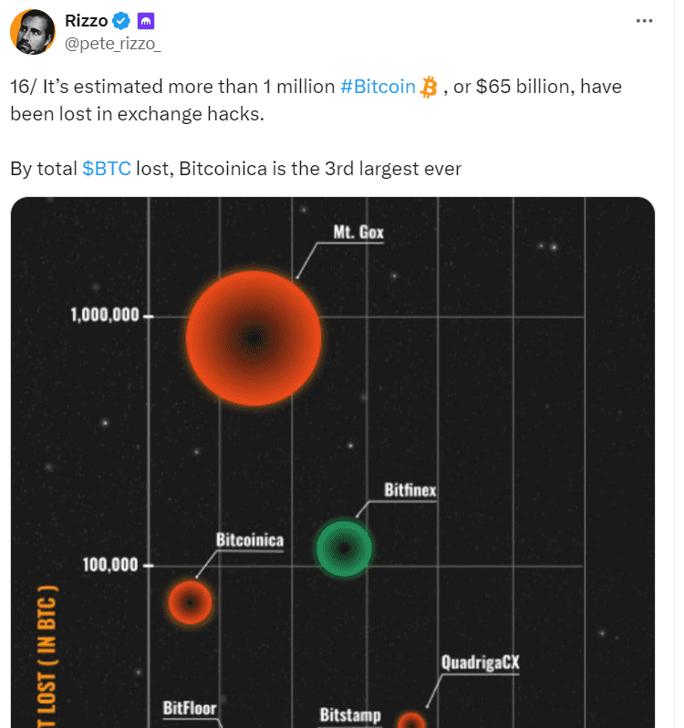The width and height of the screenshot is (684, 728).
Task: Click the green Bitfinex bubble
Action: tap(344, 548)
